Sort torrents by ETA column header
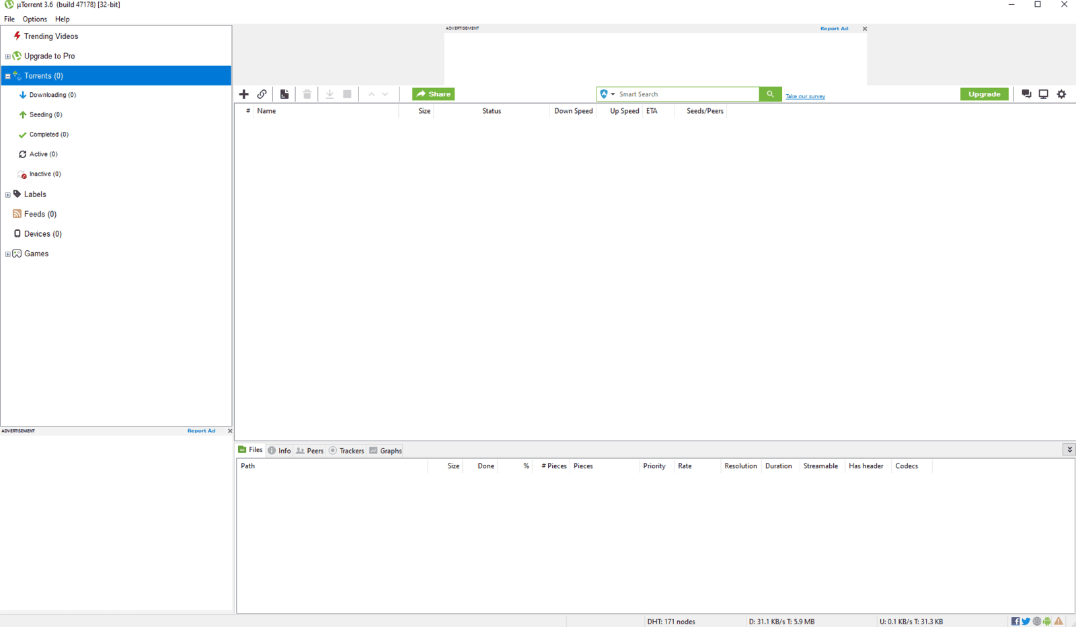This screenshot has width=1076, height=627. (658, 111)
